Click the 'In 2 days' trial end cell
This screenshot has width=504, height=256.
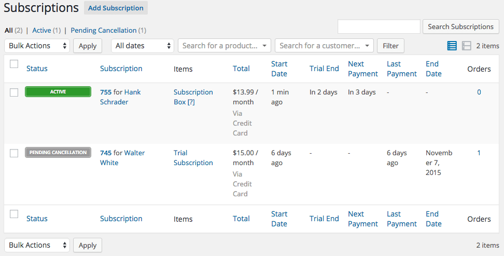click(x=324, y=92)
